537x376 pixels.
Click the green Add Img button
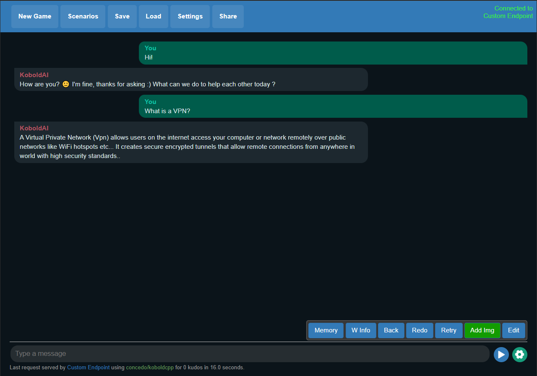click(482, 330)
